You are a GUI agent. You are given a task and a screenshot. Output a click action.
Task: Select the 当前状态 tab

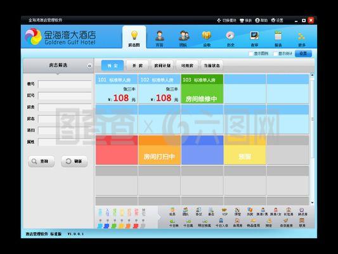(x=212, y=65)
